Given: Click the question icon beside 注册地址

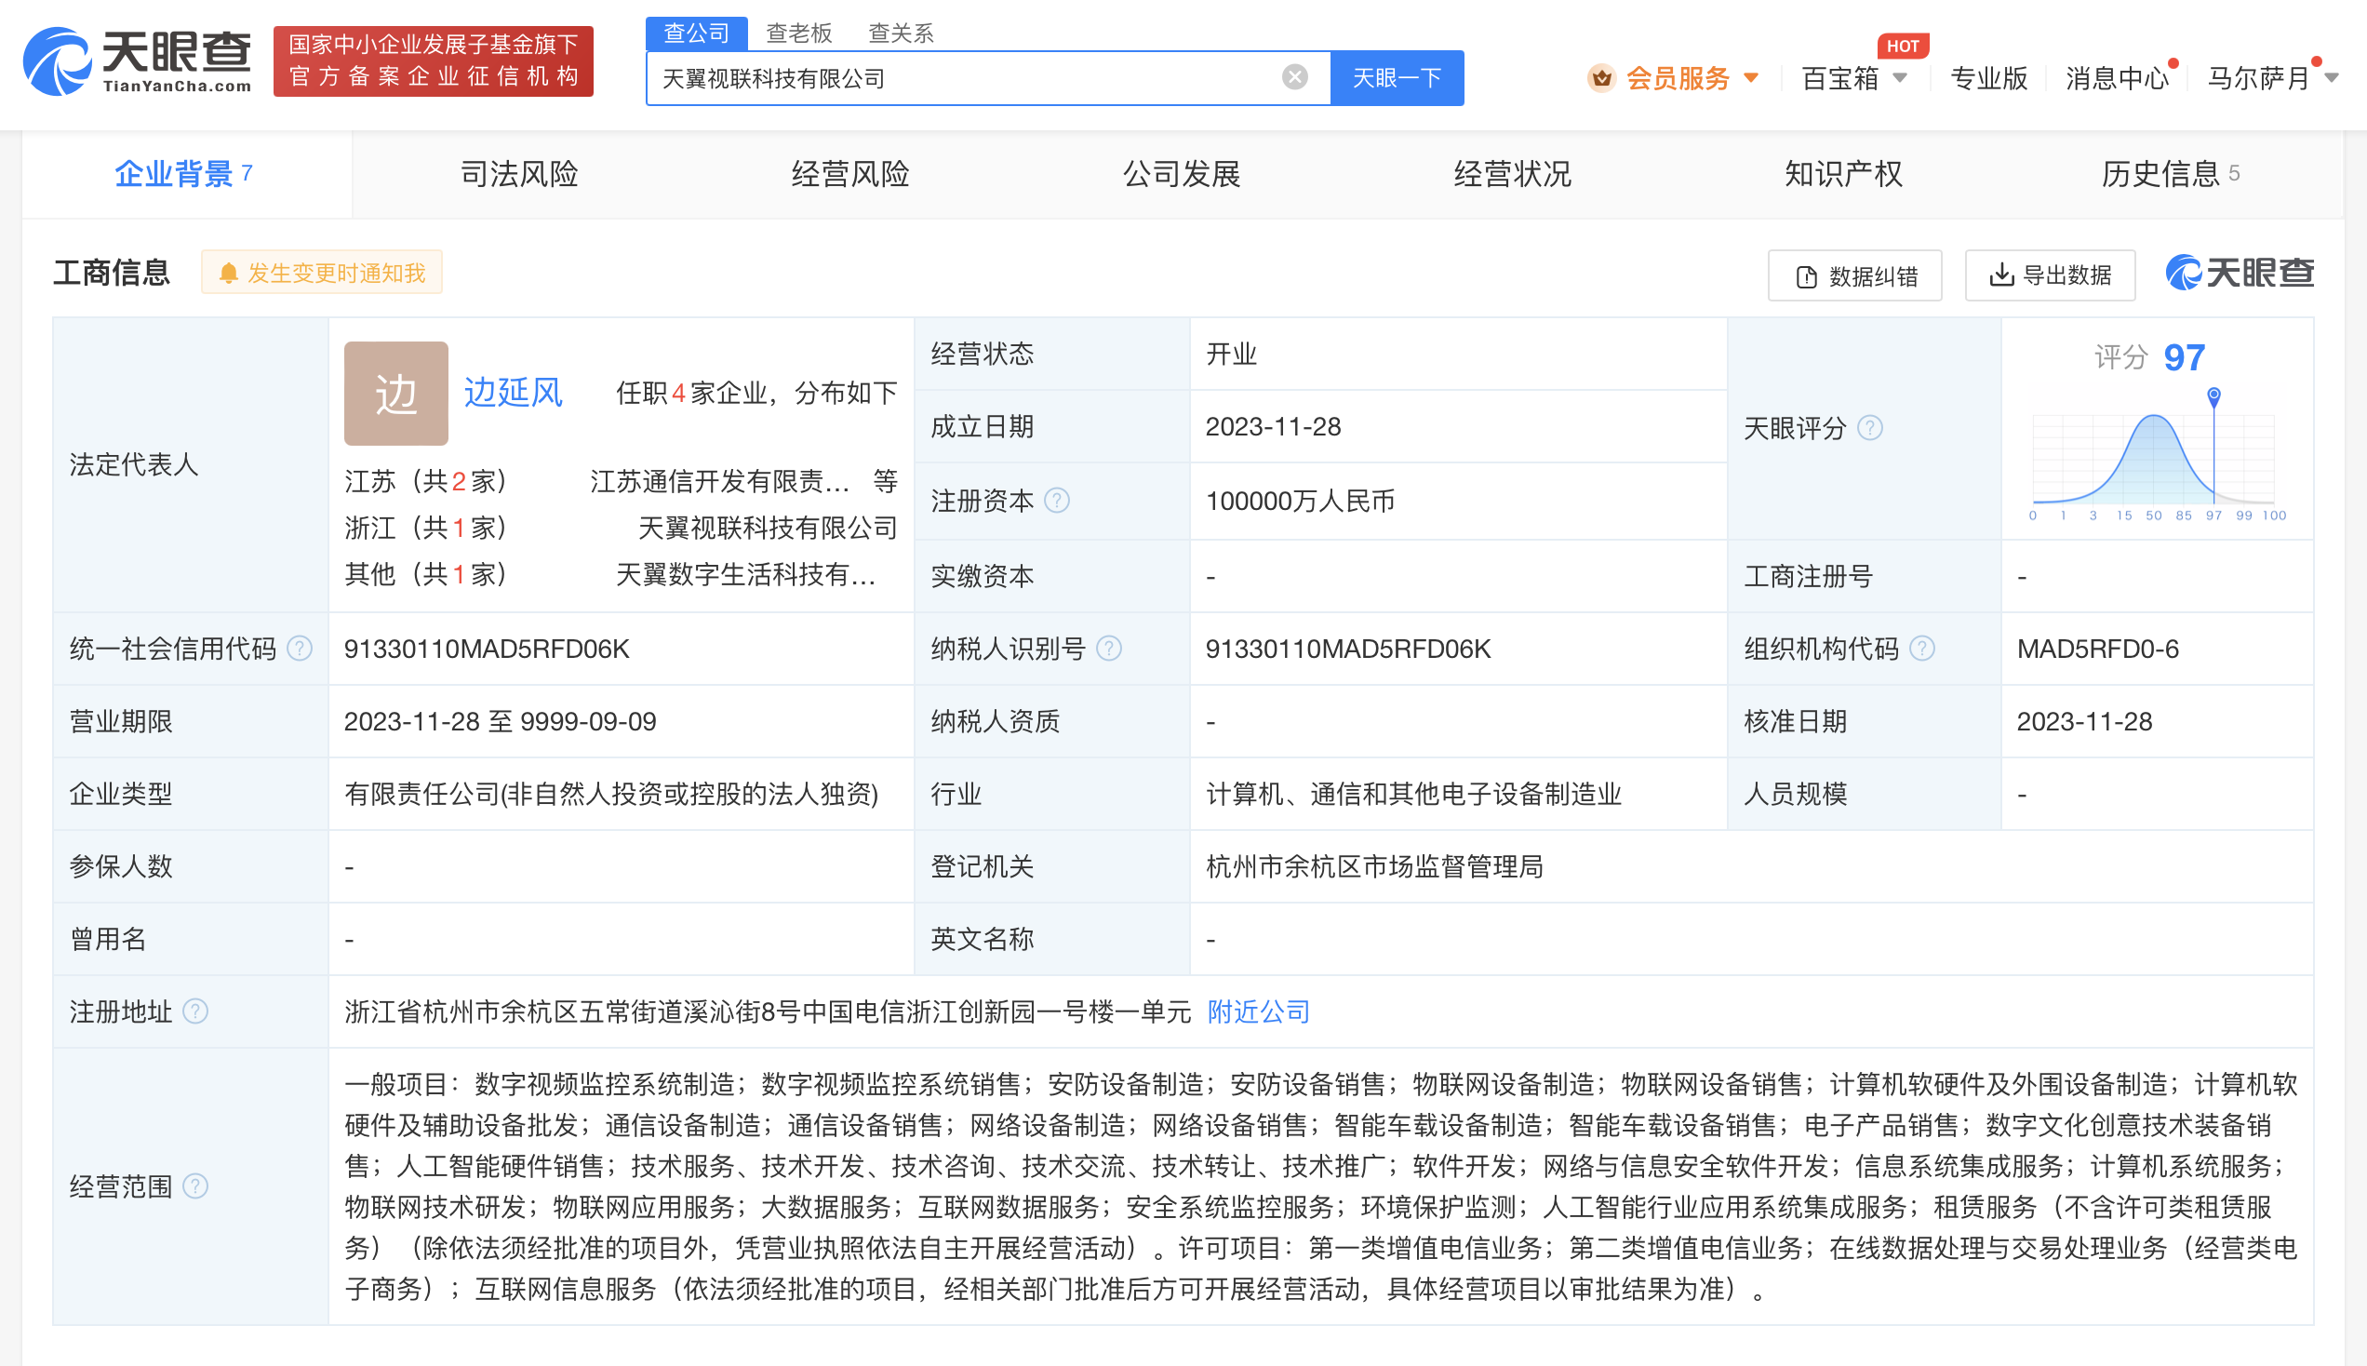Looking at the screenshot, I should click(195, 1012).
